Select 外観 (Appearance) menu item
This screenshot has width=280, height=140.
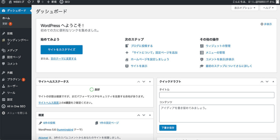(10, 73)
